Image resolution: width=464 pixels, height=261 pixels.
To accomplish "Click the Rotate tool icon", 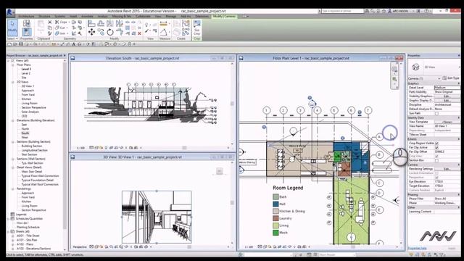I will pos(110,32).
